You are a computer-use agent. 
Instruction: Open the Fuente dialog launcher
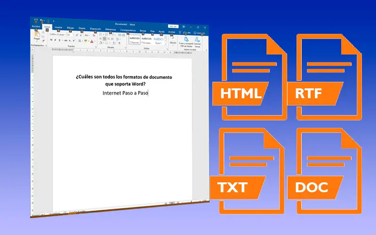click(96, 47)
